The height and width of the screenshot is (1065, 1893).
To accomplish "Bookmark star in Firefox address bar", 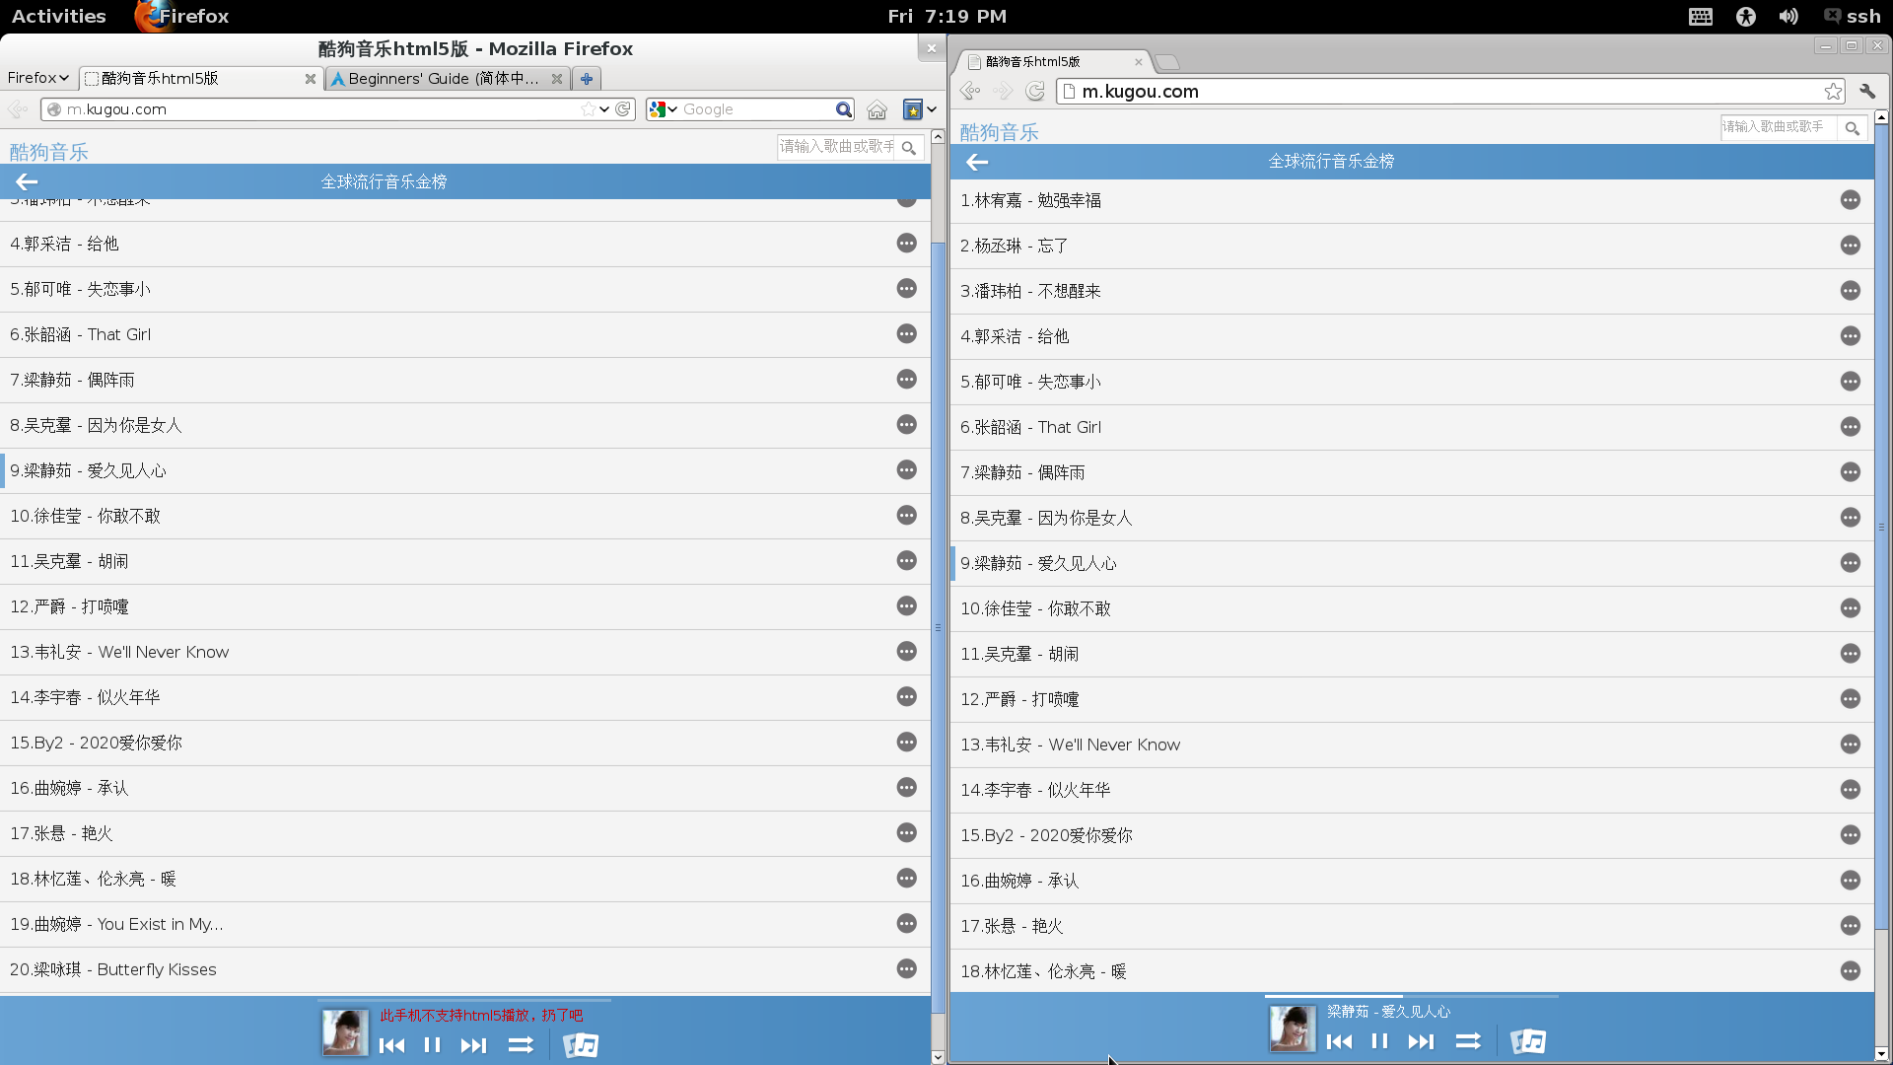I will coord(589,109).
